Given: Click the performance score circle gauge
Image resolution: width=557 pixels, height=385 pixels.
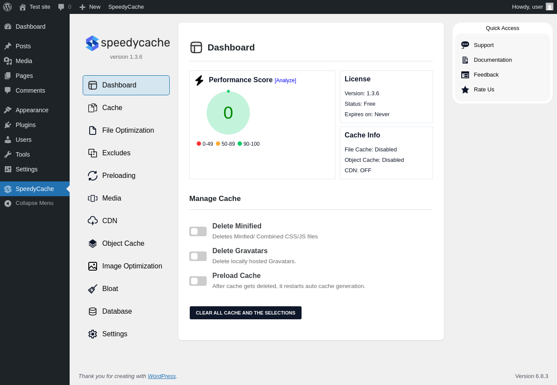Looking at the screenshot, I should (x=228, y=113).
